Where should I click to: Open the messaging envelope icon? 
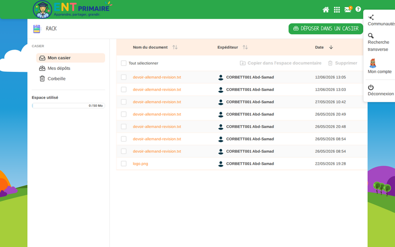(x=348, y=10)
